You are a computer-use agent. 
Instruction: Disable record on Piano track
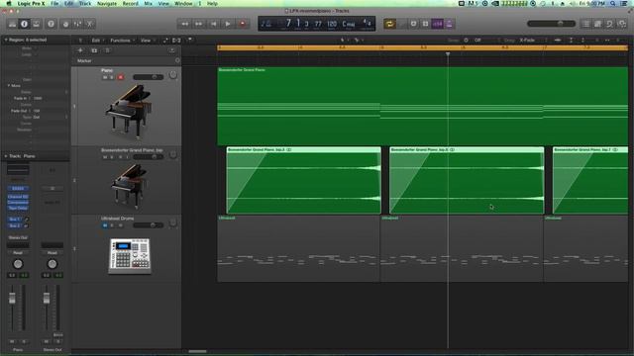point(121,77)
